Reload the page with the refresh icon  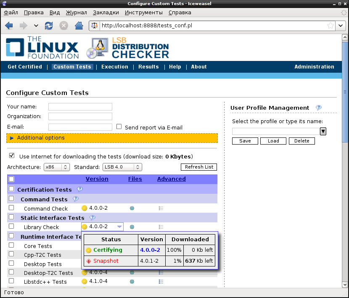49,26
